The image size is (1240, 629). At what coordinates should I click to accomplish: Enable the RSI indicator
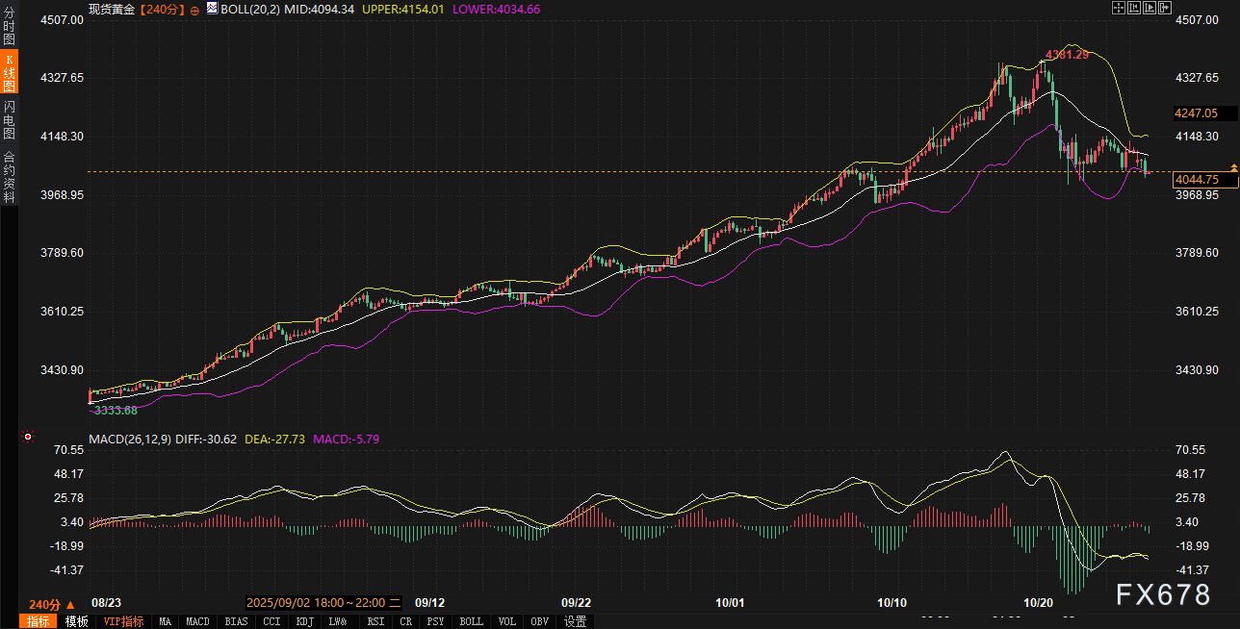click(375, 621)
